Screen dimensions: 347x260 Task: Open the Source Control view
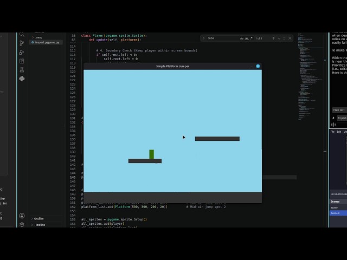point(22,43)
